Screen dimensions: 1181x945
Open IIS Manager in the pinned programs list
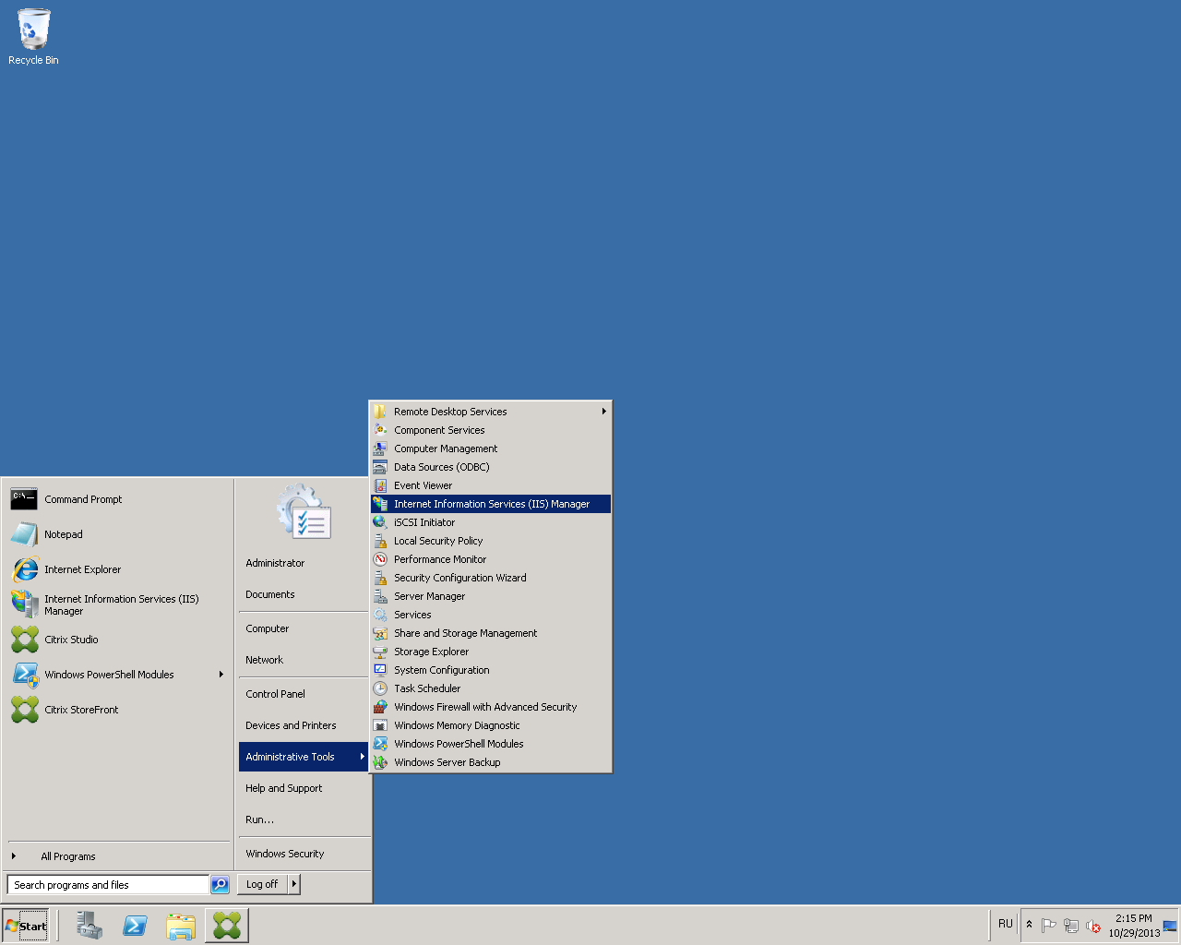tap(117, 604)
